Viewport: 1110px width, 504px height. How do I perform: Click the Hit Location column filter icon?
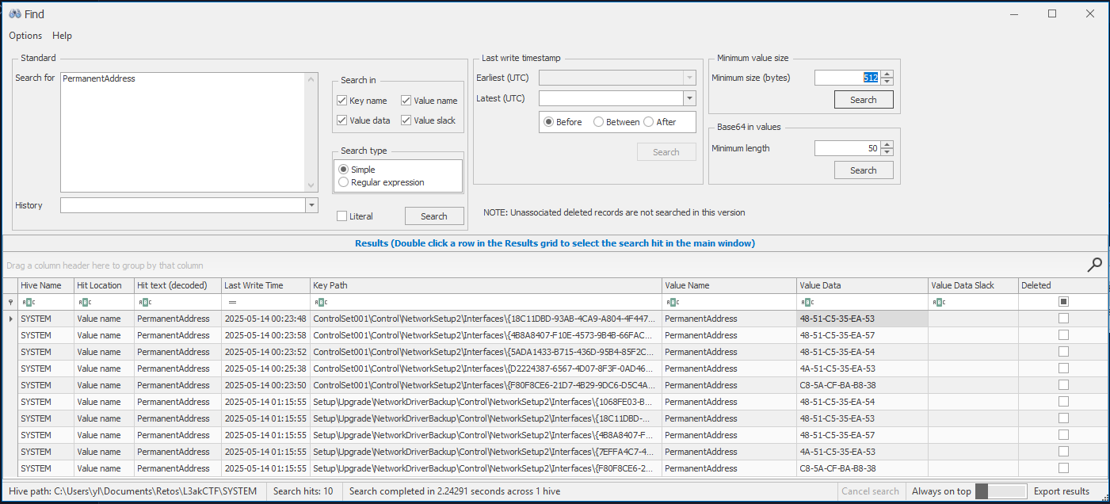85,302
